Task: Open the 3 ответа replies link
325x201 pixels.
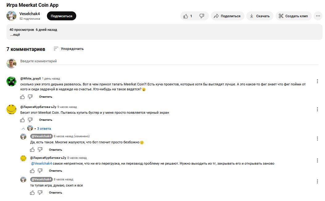Action: [x=44, y=128]
